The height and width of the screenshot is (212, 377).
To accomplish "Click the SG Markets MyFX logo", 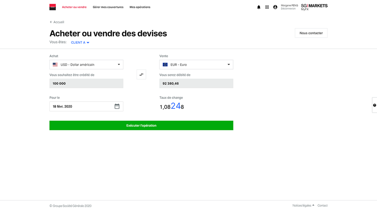I will (x=314, y=7).
